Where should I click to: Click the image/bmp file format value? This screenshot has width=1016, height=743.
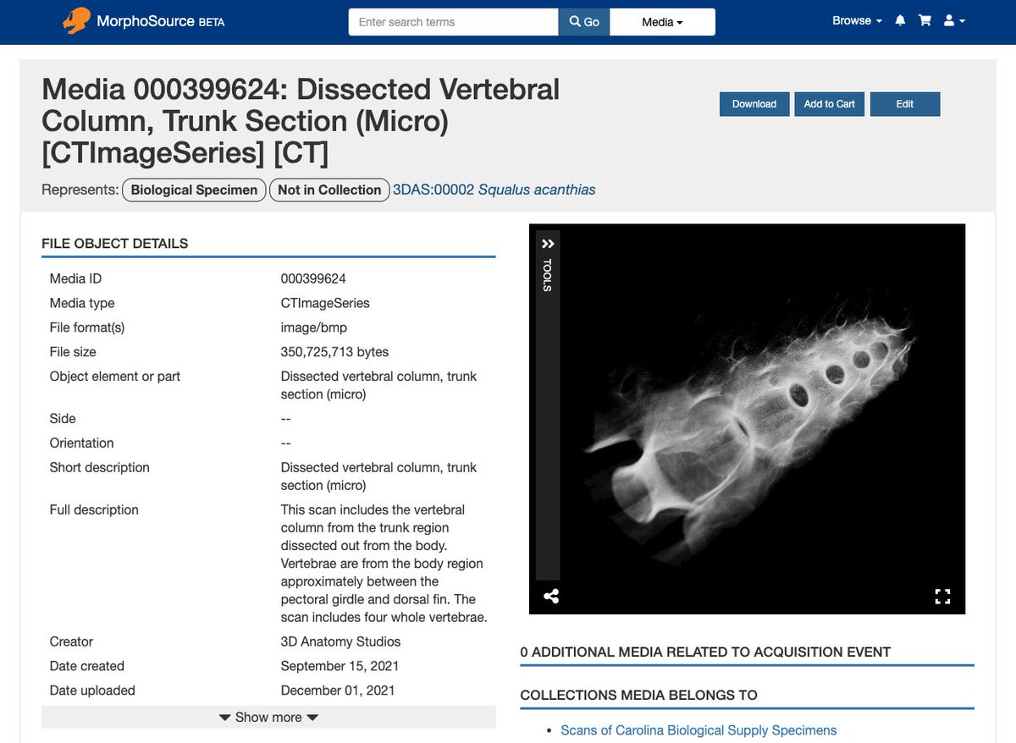click(x=313, y=327)
